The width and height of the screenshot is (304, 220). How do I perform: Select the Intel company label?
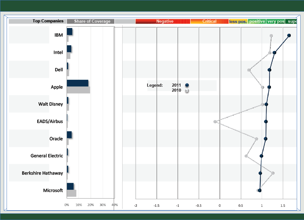pyautogui.click(x=58, y=52)
